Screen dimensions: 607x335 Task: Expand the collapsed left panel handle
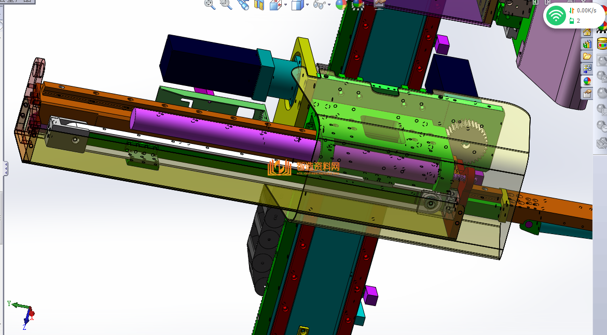(x=6, y=168)
